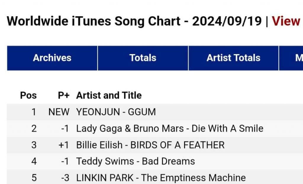This screenshot has width=303, height=184.
Task: Click the +1 change beside Billie Eilish
Action: click(64, 145)
